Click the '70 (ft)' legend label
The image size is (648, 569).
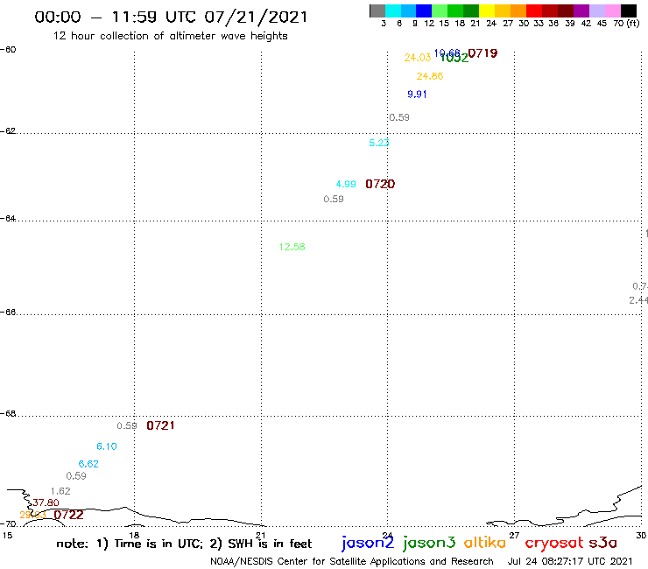[x=626, y=23]
